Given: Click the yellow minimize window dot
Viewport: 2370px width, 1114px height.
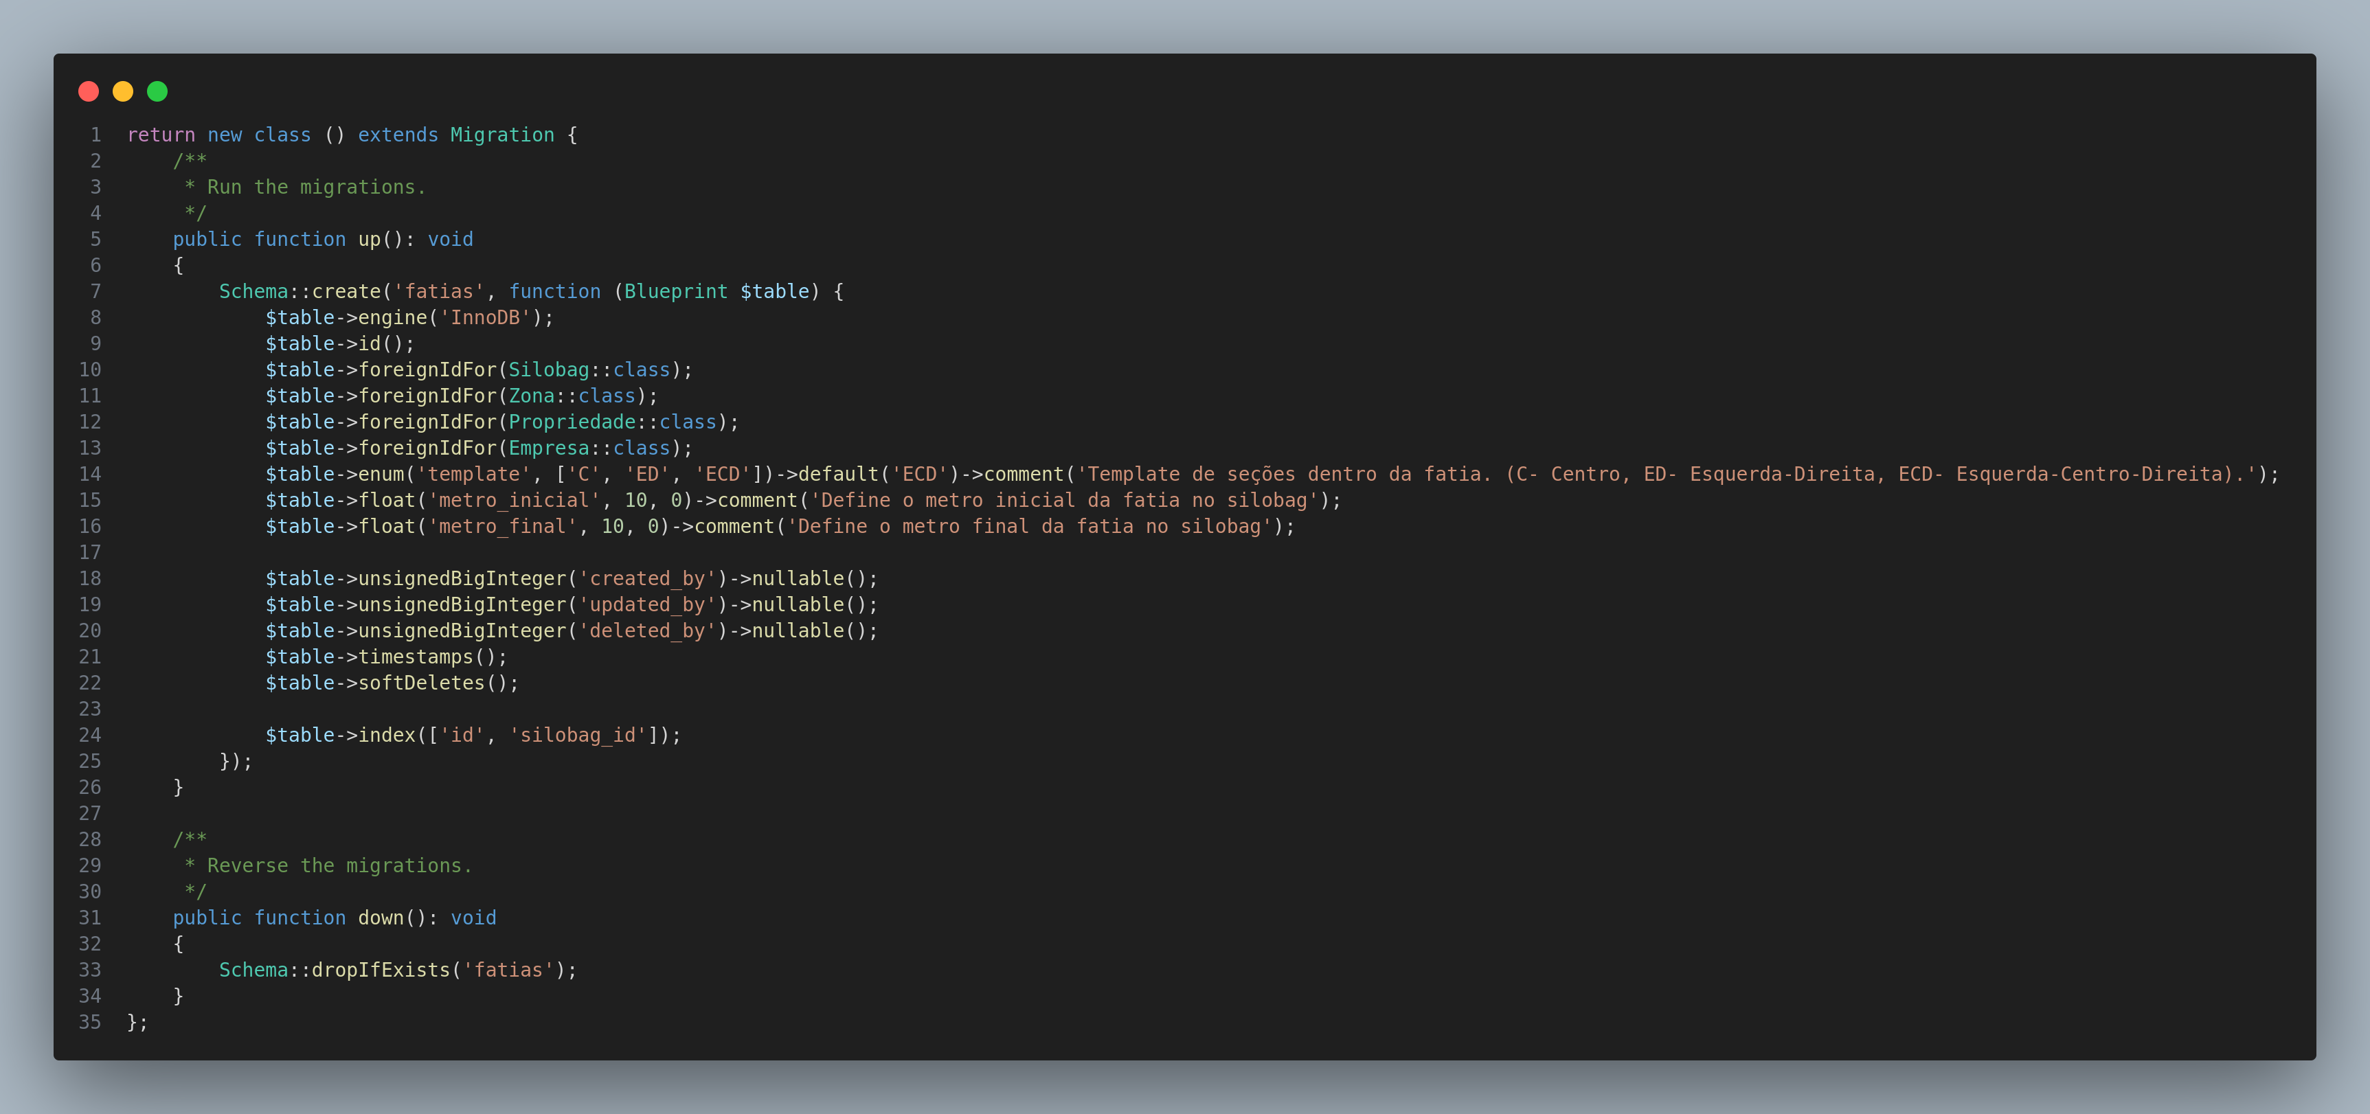Looking at the screenshot, I should tap(122, 91).
